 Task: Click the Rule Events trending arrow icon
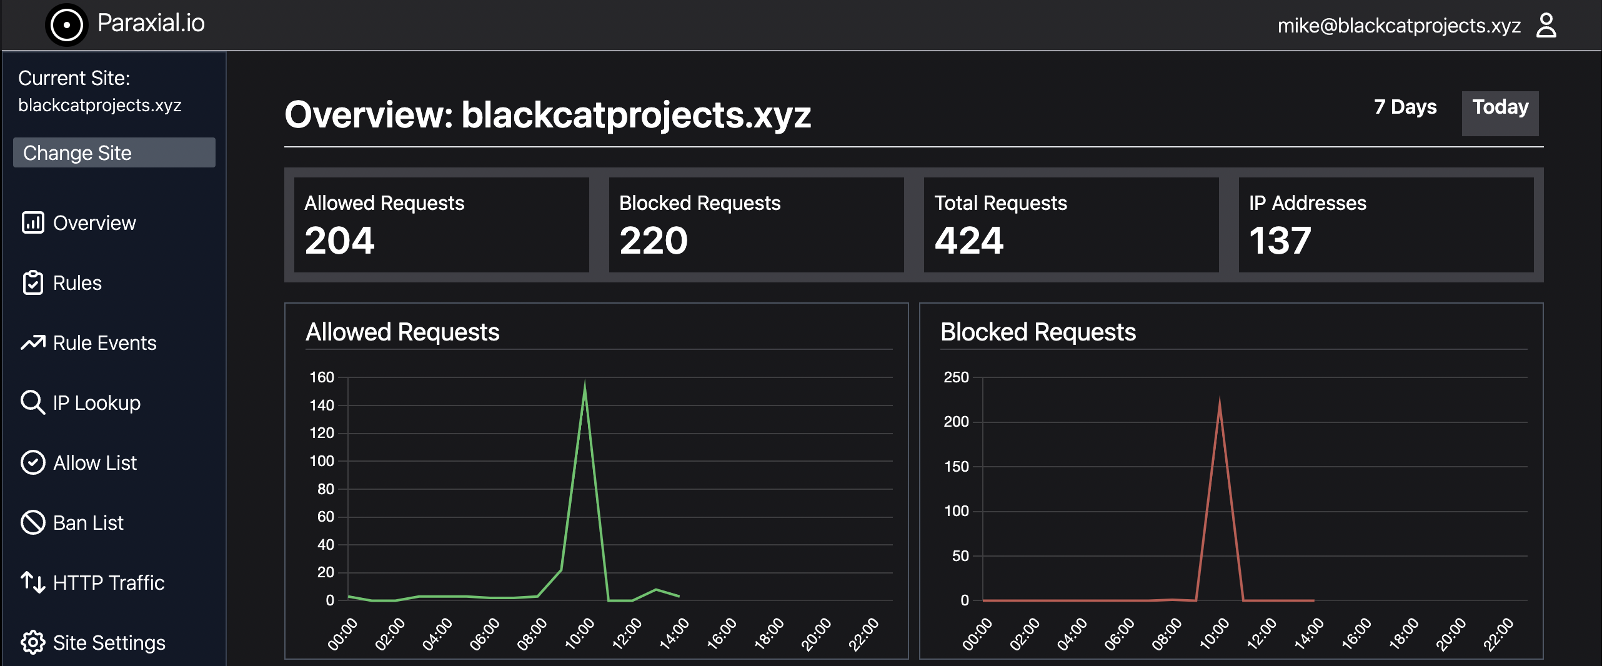[x=32, y=342]
